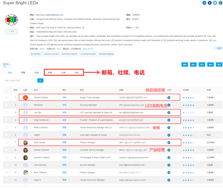The image size is (223, 188).
Task: Check the box for Bill Meeks' row
Action: [7, 105]
